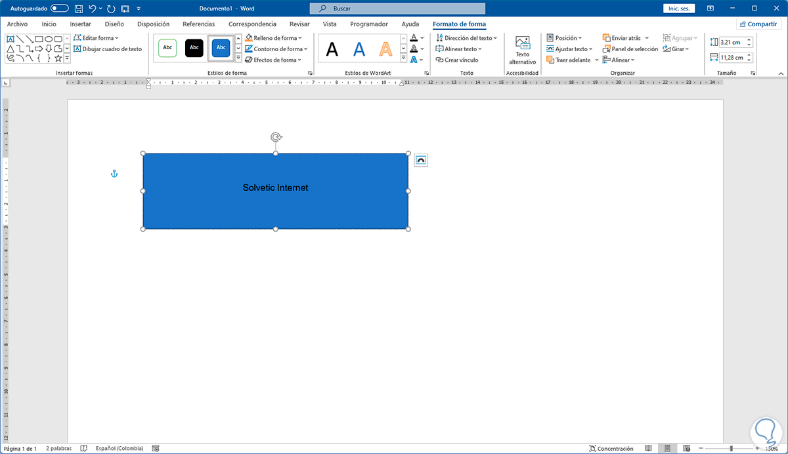
Task: Click the shape width field 11,28 cm
Action: point(732,57)
